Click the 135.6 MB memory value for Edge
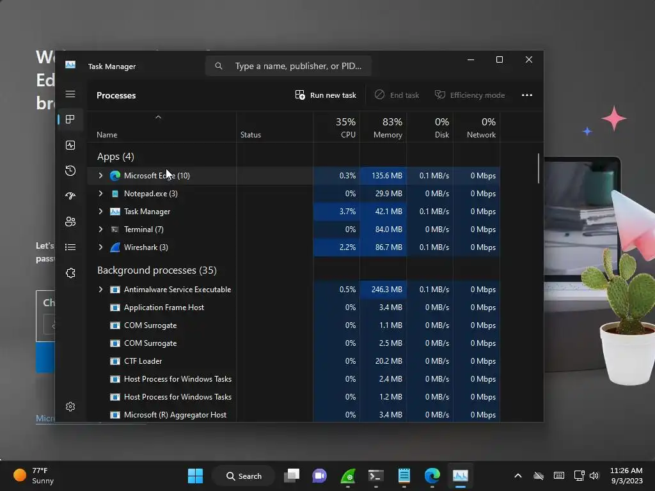655x491 pixels. point(383,176)
